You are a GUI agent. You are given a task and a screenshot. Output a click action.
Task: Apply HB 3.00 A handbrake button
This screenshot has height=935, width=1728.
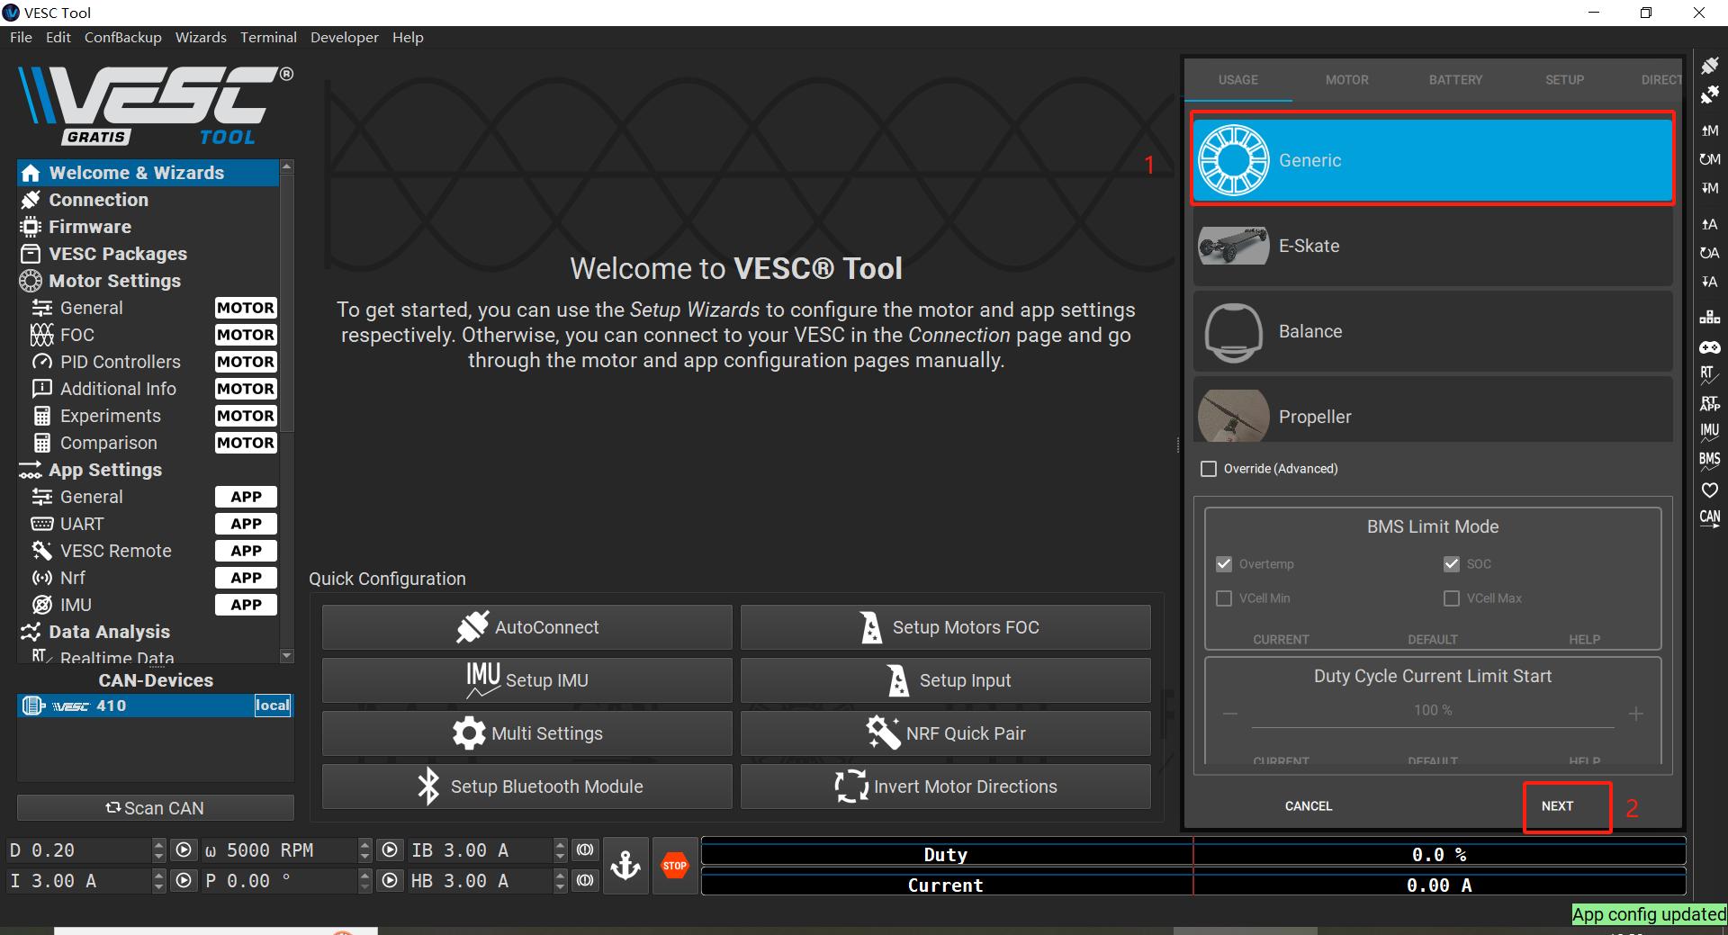click(x=585, y=880)
